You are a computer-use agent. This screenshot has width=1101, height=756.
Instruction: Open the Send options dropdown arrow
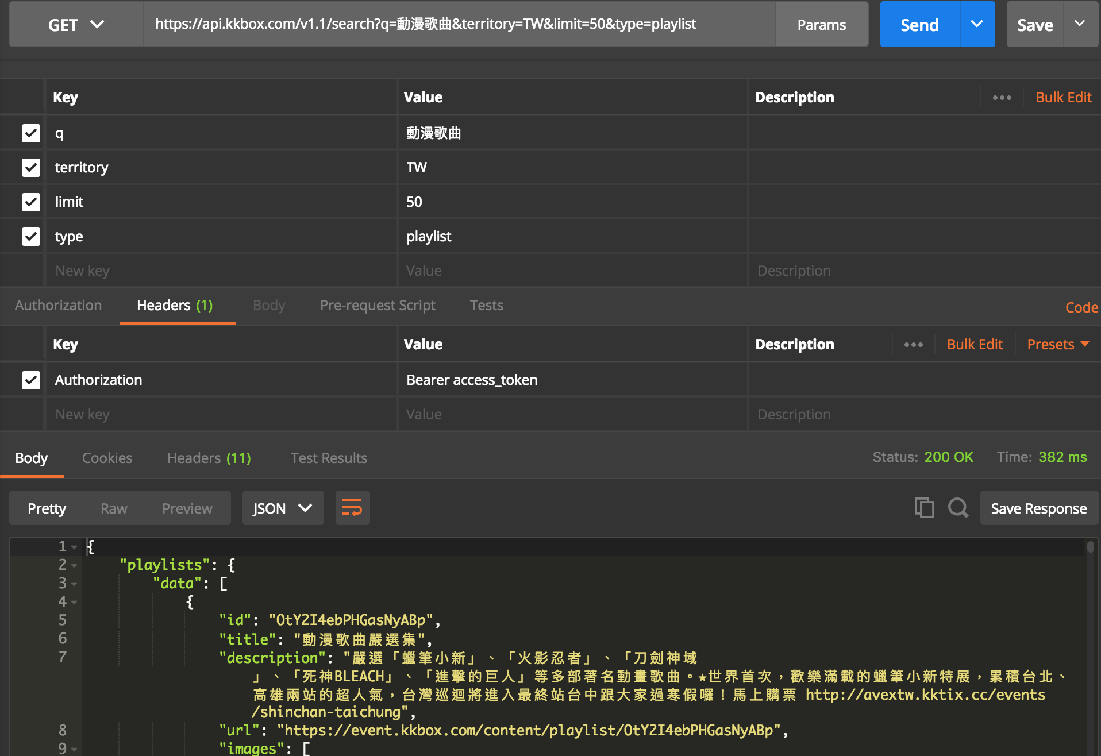point(977,24)
